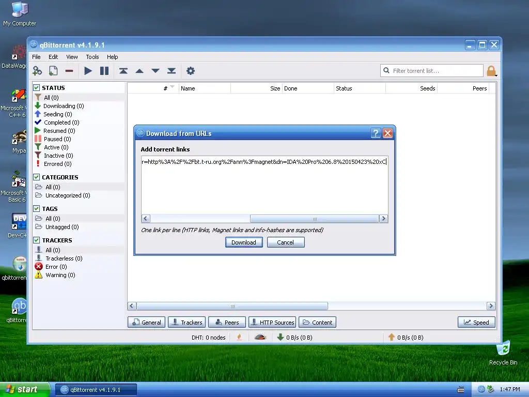Image resolution: width=529 pixels, height=397 pixels.
Task: Click the Add torrent file toolbar icon
Action: (53, 71)
